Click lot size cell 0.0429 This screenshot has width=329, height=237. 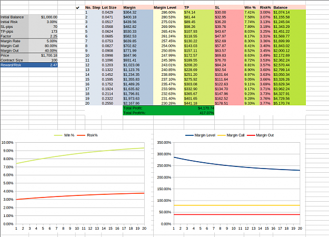112,13
